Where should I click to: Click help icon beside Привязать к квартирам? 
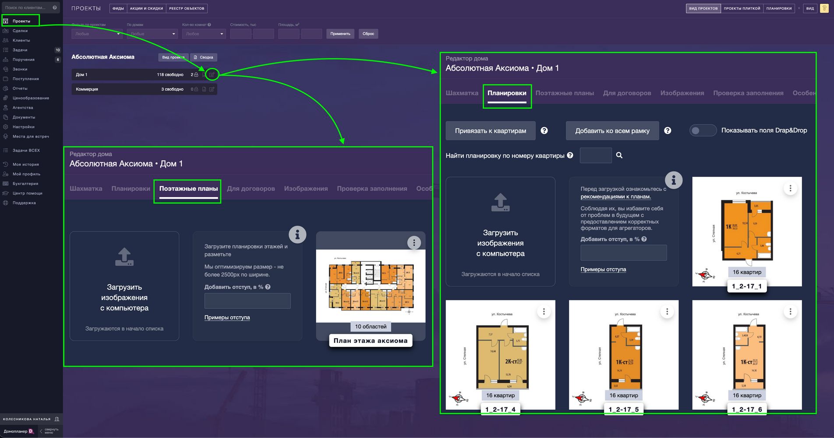click(544, 131)
